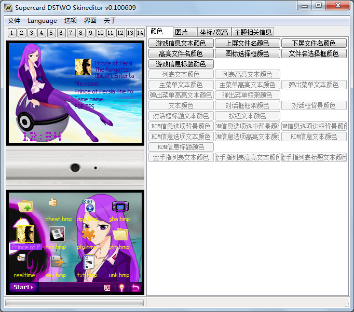Image resolution: width=354 pixels, height=312 pixels.
Task: Click the 'Game name:' text on upper screen
Action: [89, 99]
